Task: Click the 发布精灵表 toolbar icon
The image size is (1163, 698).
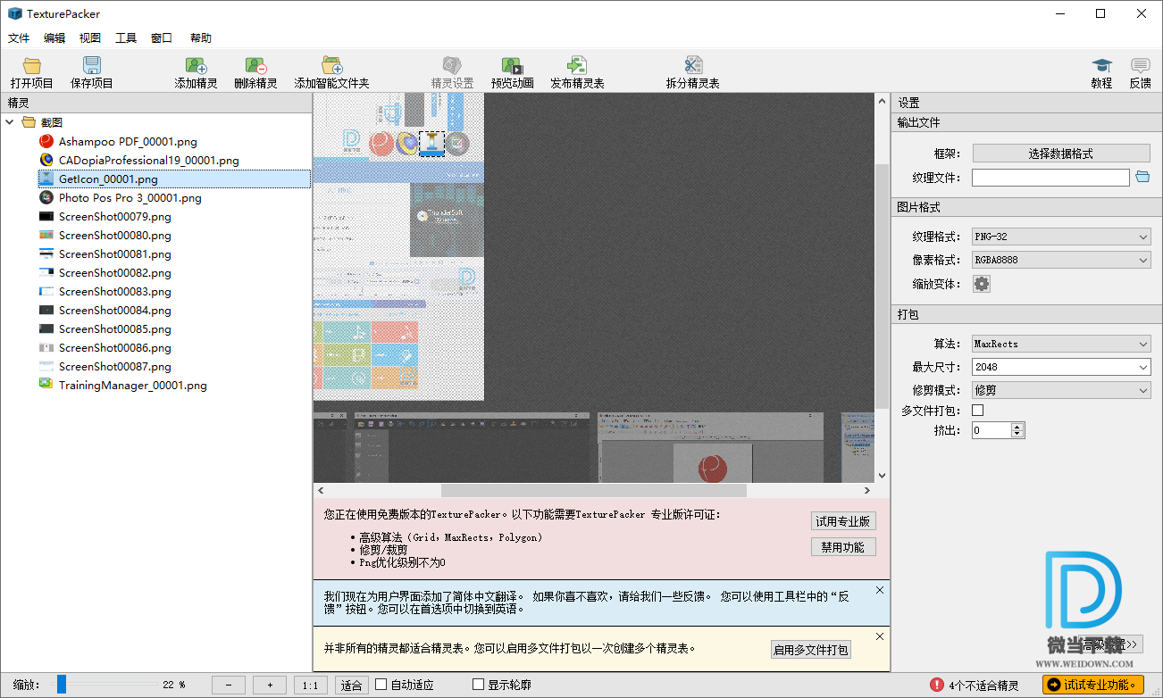Action: [577, 65]
